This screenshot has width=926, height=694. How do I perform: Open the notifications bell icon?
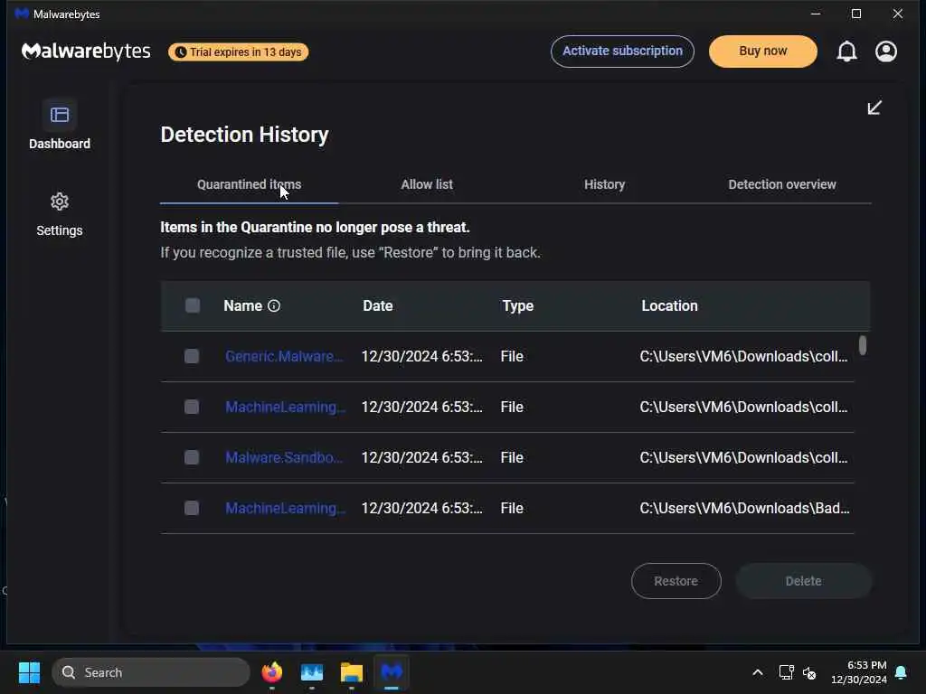point(846,52)
